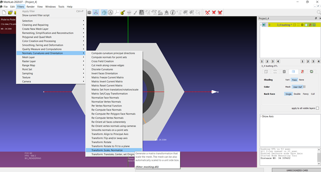Viewport: 321px width, 172px height.
Task: Click button 3 in left numbered group
Action: [x=272, y=61]
